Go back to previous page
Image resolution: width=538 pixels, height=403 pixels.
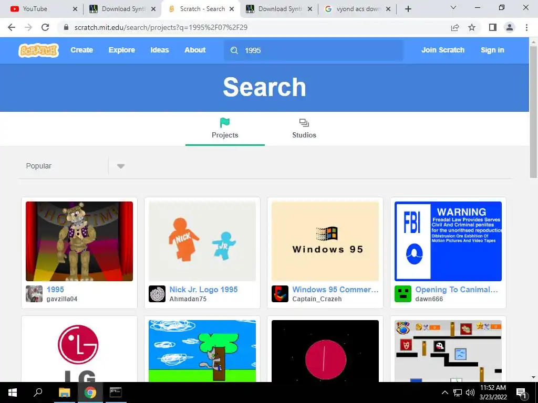[x=12, y=27]
